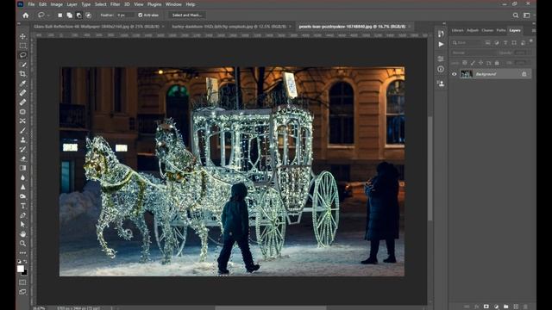Click the Feather value input field
Viewport: 552px width, 310px height.
(x=126, y=15)
